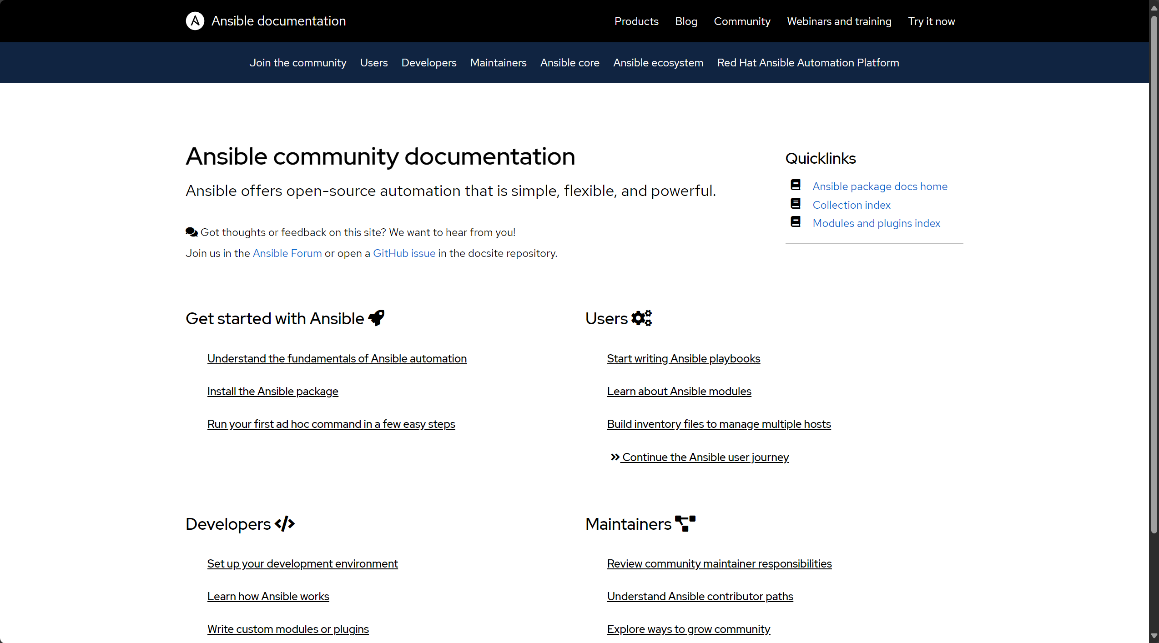Click the book icon beside Collection index

click(x=796, y=203)
